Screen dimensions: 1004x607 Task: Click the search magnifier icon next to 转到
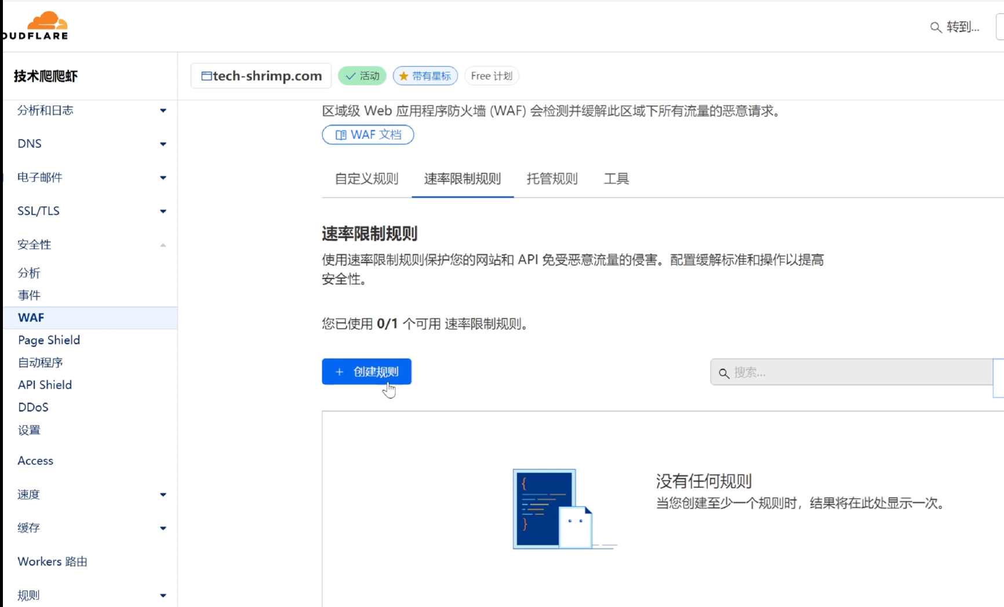tap(936, 27)
